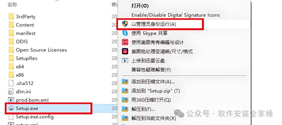This screenshot has width=282, height=125.
Task: Click the Xunlei cloud upload icon
Action: 125,60
